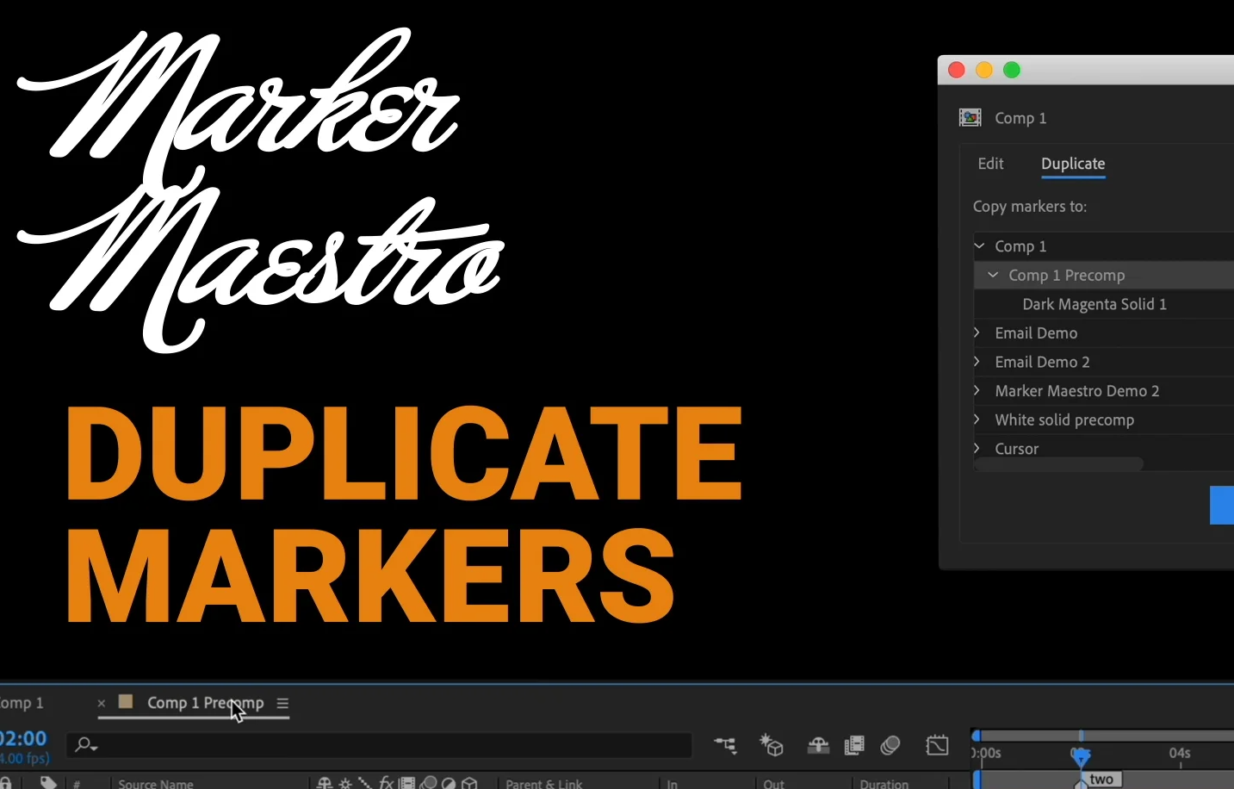Expand Marker Maestro Demo 2 tree item
The height and width of the screenshot is (789, 1234).
pos(977,391)
